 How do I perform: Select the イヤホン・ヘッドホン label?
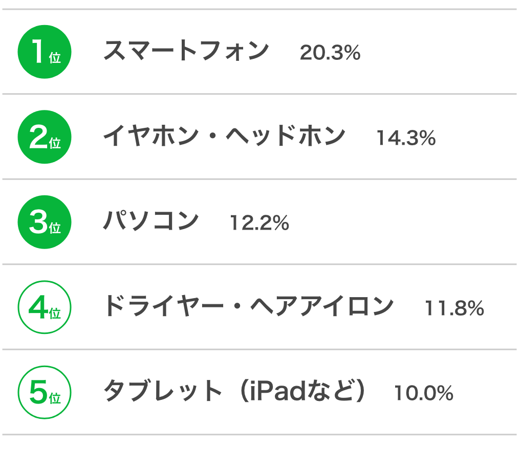point(225,136)
